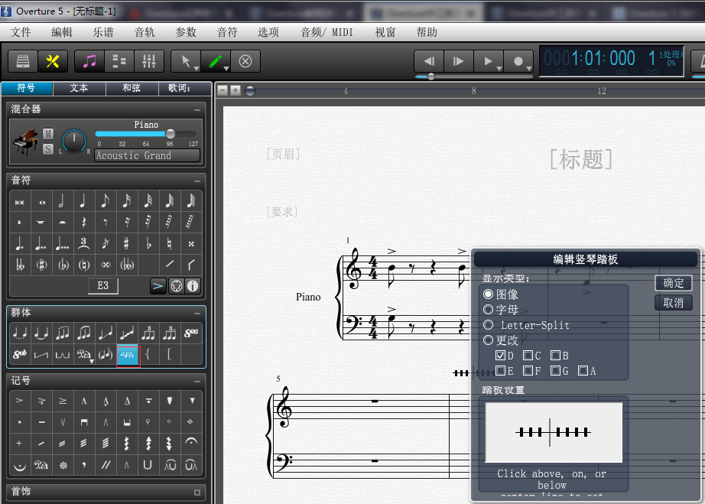
Task: Select the green pencil tool
Action: point(215,61)
